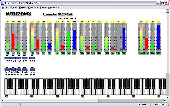The width and height of the screenshot is (170, 107).
Task: Click the horizontal scrollbar thumb
Action: [51, 101]
